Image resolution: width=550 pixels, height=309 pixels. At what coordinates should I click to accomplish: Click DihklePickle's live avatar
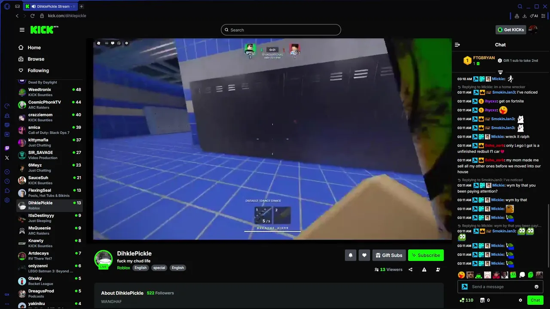pos(103,259)
